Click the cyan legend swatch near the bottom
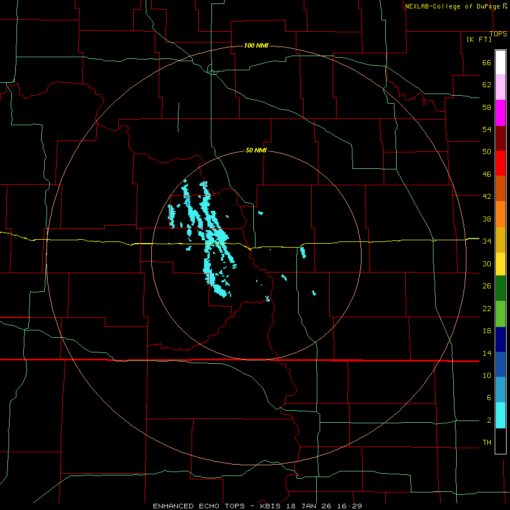Image resolution: width=510 pixels, height=510 pixels. [x=500, y=415]
